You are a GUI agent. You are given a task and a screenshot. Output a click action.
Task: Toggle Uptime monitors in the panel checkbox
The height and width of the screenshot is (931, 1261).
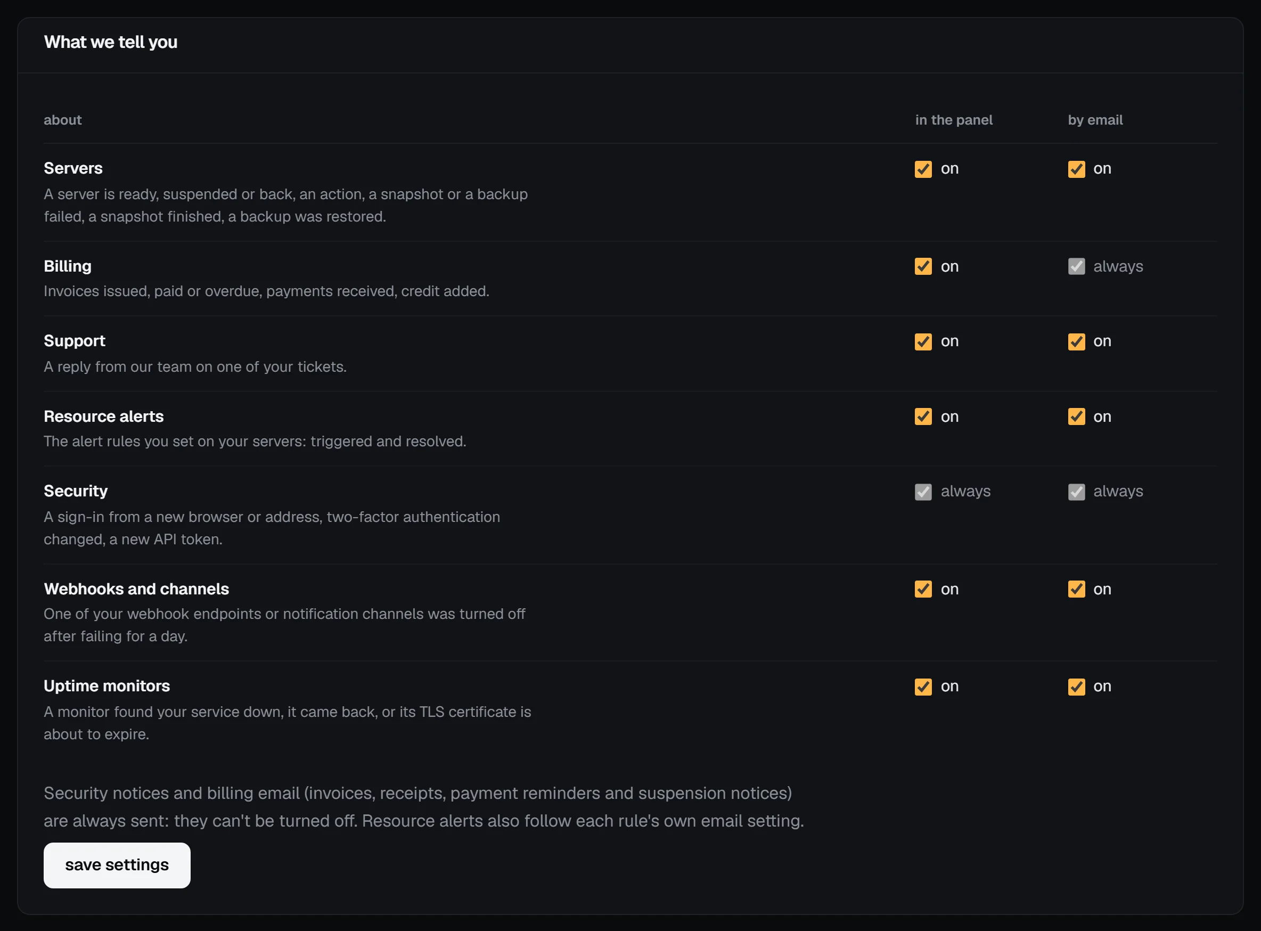[923, 687]
